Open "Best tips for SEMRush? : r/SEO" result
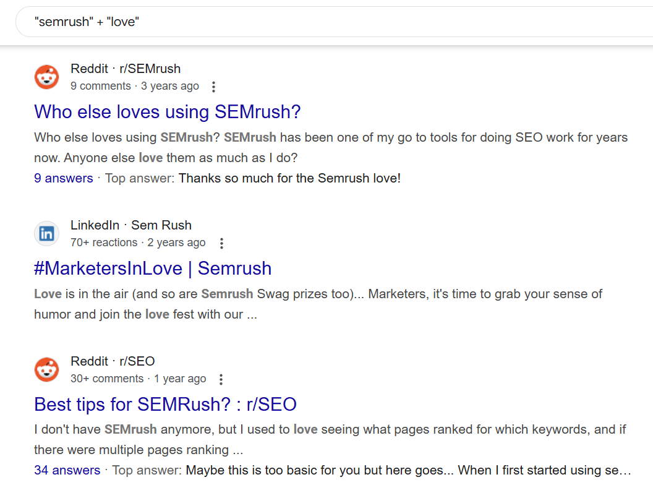 pyautogui.click(x=165, y=404)
